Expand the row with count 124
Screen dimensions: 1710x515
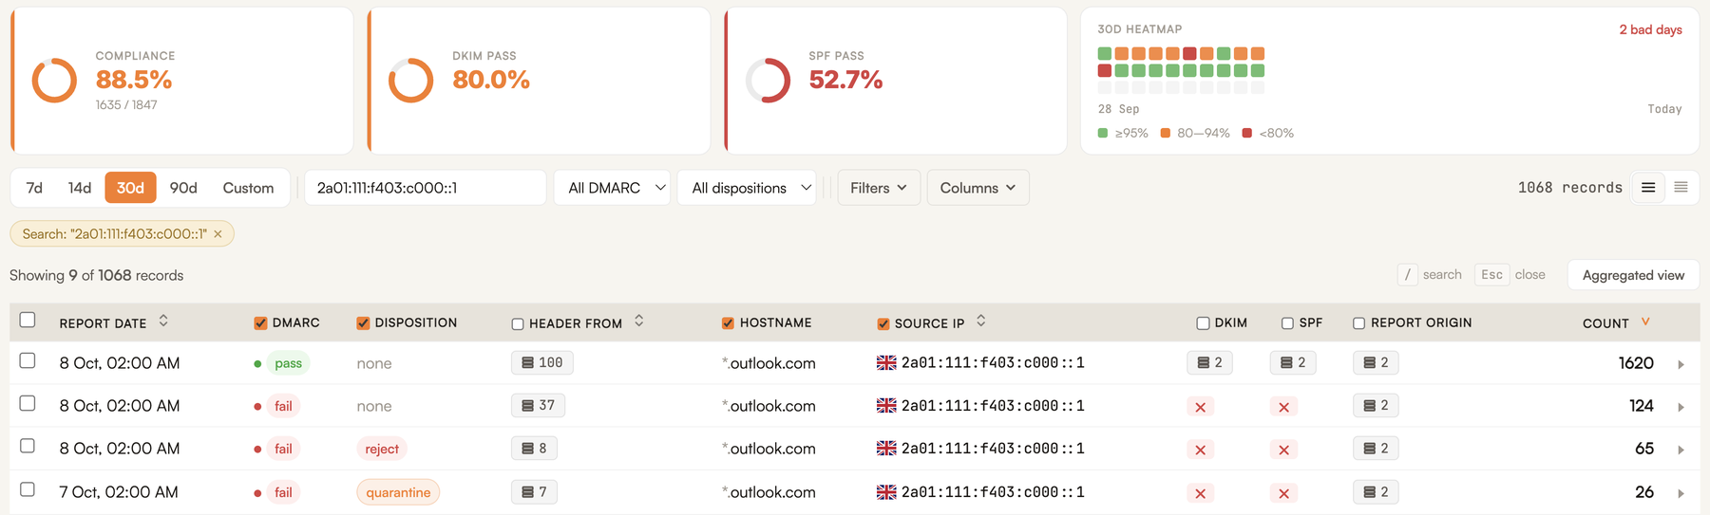1681,407
